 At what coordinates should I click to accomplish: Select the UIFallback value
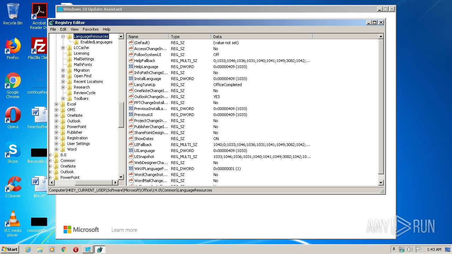pos(143,145)
